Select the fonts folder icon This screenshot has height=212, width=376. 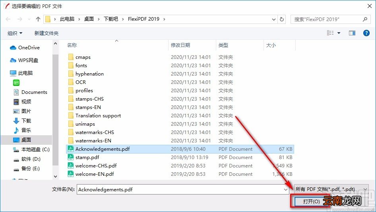[71, 65]
